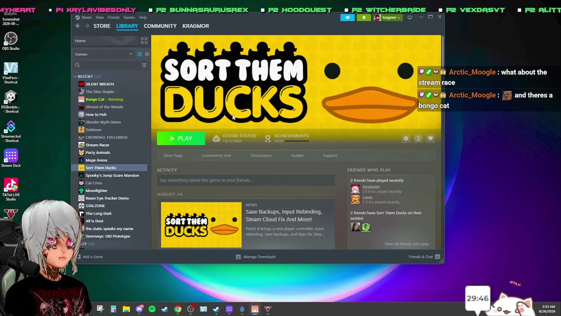Screen dimensions: 561x316
Task: Open the Help menu
Action: (143, 18)
